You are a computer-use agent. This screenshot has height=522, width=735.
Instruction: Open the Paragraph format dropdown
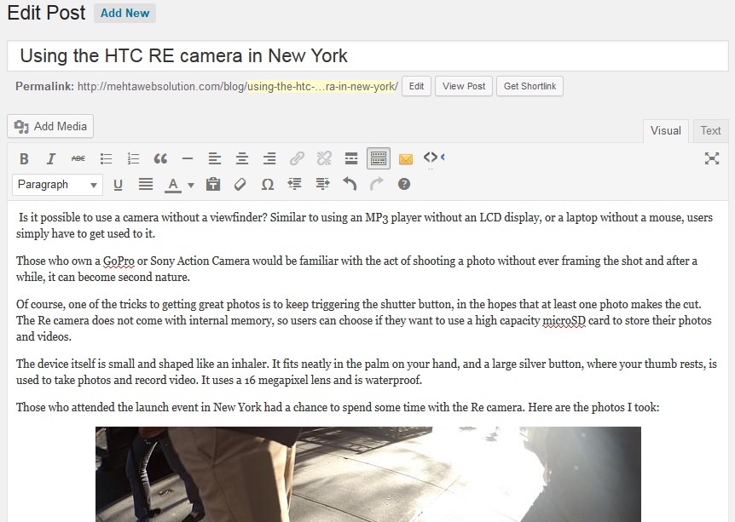[57, 184]
